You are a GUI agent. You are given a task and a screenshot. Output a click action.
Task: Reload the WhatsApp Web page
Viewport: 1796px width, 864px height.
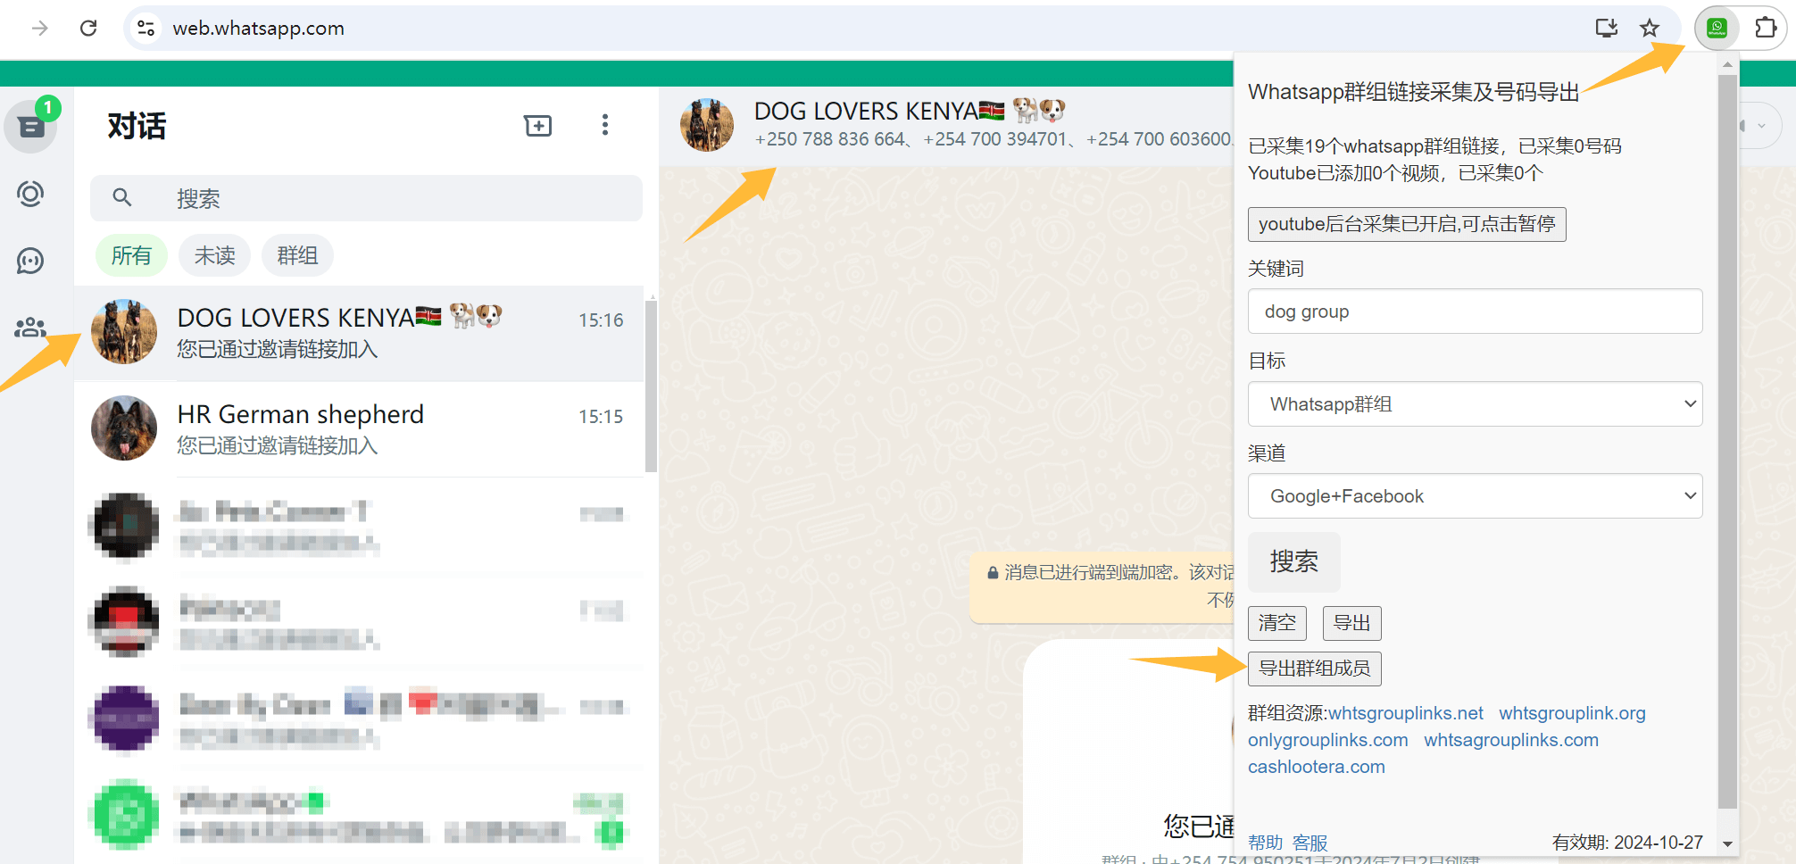pyautogui.click(x=88, y=29)
